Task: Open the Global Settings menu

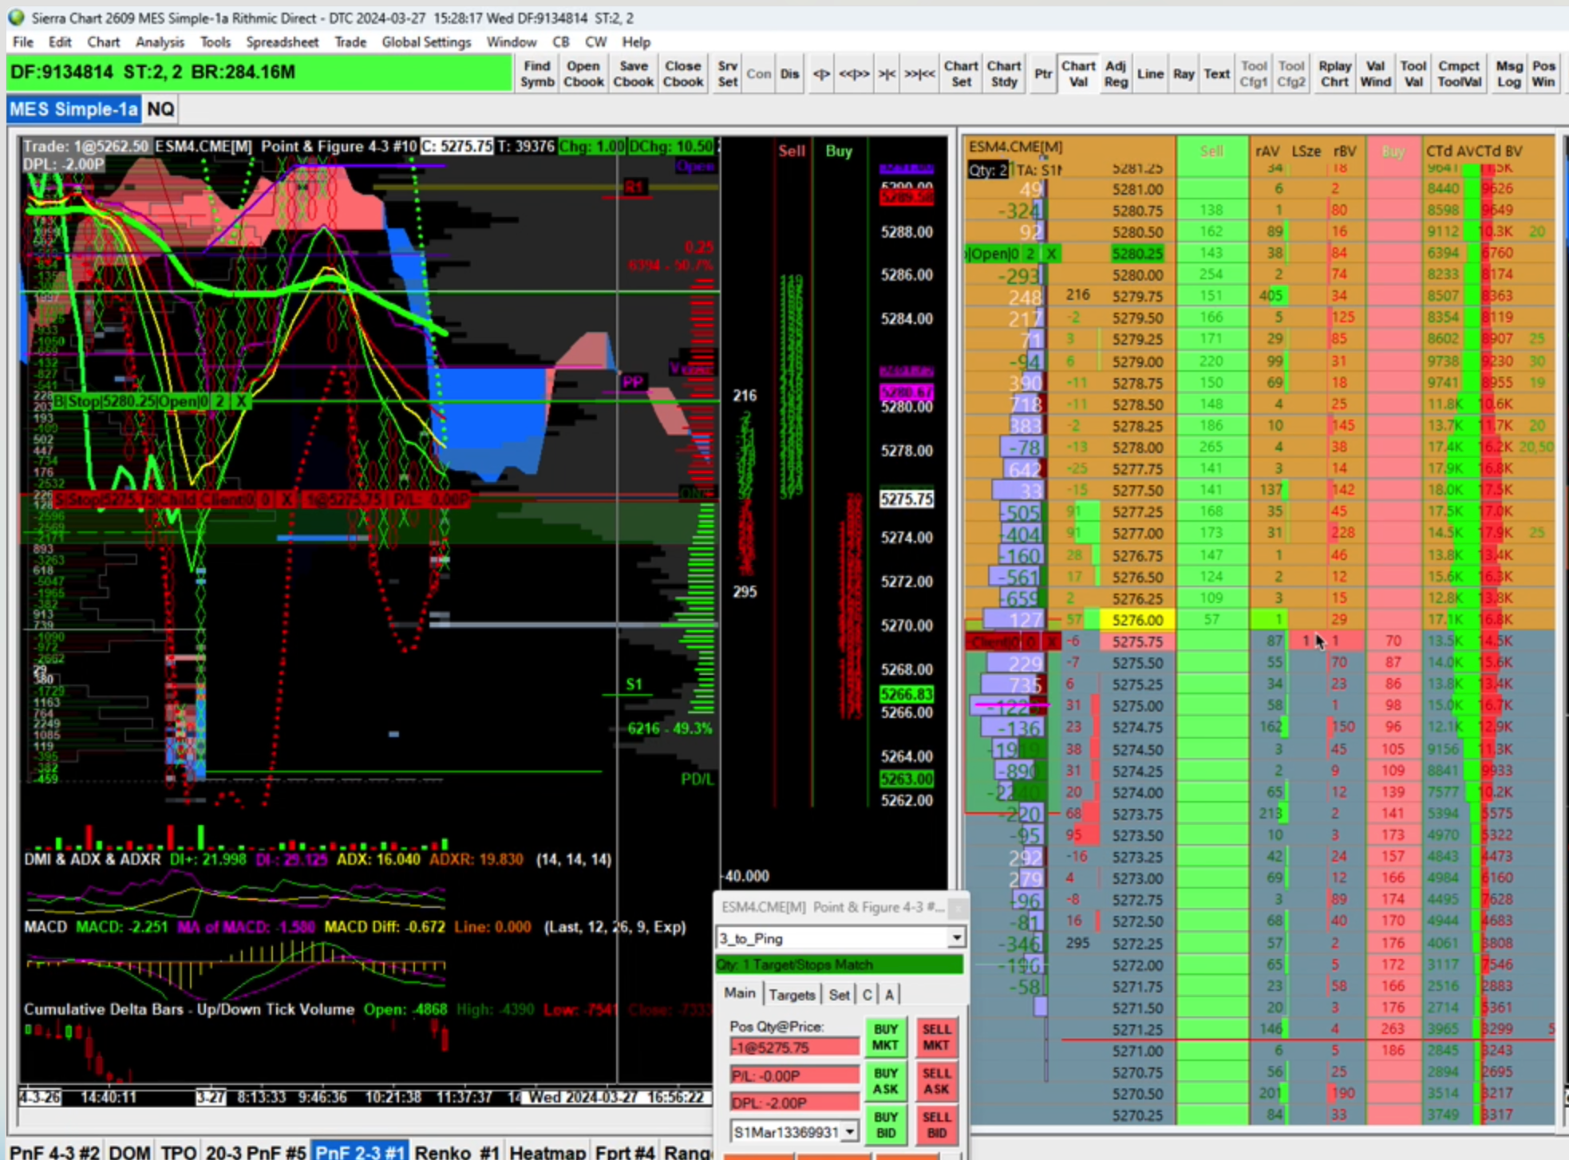Action: (426, 41)
